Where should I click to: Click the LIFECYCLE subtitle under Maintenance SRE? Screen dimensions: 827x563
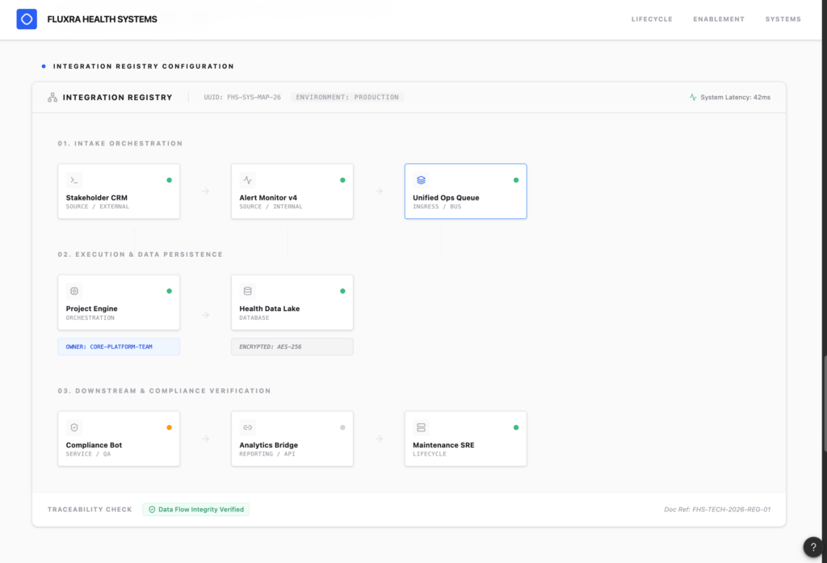pyautogui.click(x=430, y=454)
